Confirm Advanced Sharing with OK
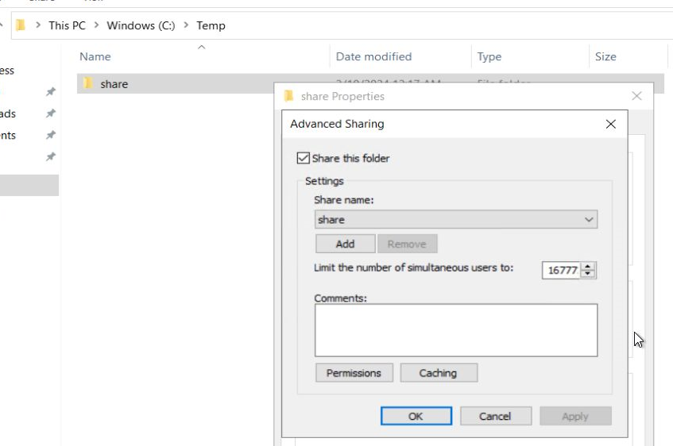This screenshot has height=446, width=673. pos(416,416)
